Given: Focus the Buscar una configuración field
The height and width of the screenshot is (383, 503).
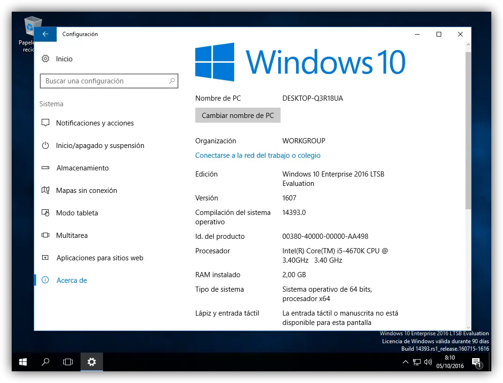Looking at the screenshot, I should [109, 81].
